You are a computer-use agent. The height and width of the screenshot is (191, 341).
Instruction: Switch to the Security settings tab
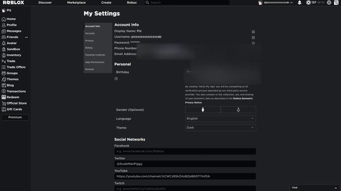coord(98,33)
